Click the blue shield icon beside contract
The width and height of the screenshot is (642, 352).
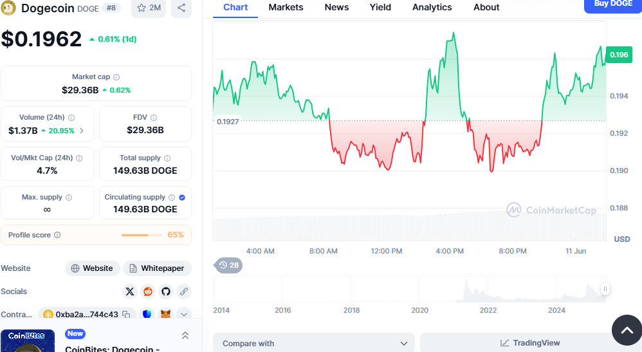[x=147, y=315]
